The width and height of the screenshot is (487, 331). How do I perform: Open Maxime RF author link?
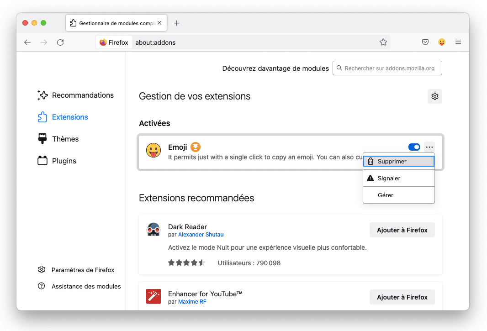pos(192,301)
